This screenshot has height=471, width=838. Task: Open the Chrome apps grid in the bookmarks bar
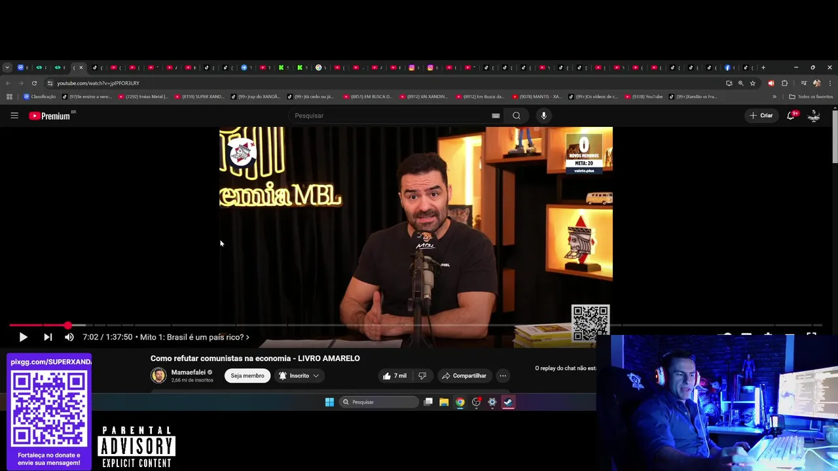9,97
